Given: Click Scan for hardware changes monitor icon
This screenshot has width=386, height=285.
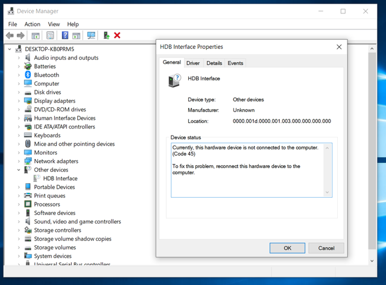Looking at the screenshot, I should pos(91,36).
